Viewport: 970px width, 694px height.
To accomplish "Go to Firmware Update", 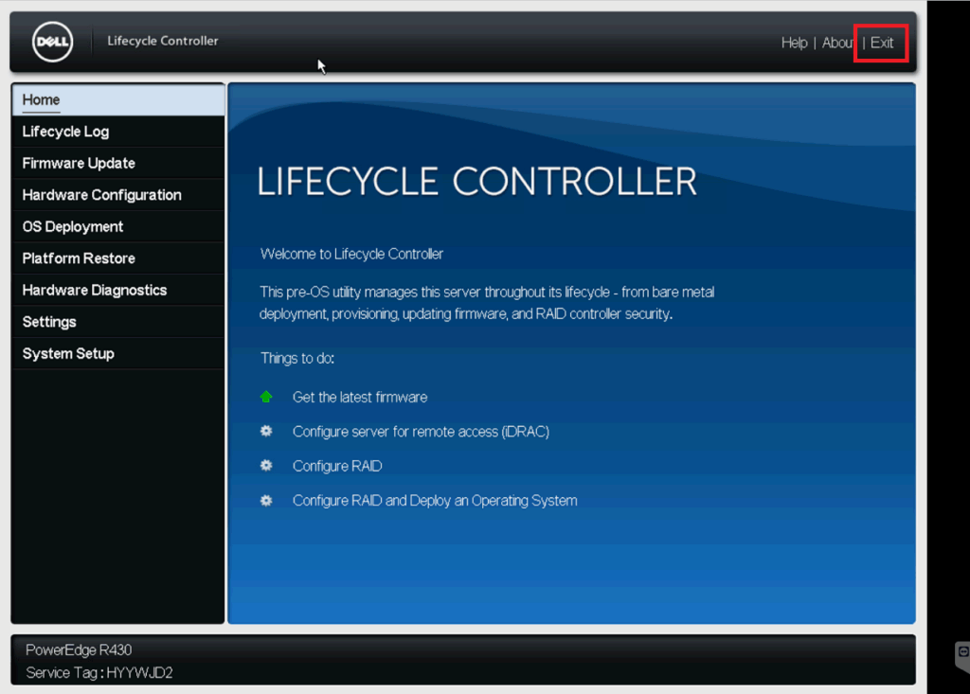I will point(118,163).
